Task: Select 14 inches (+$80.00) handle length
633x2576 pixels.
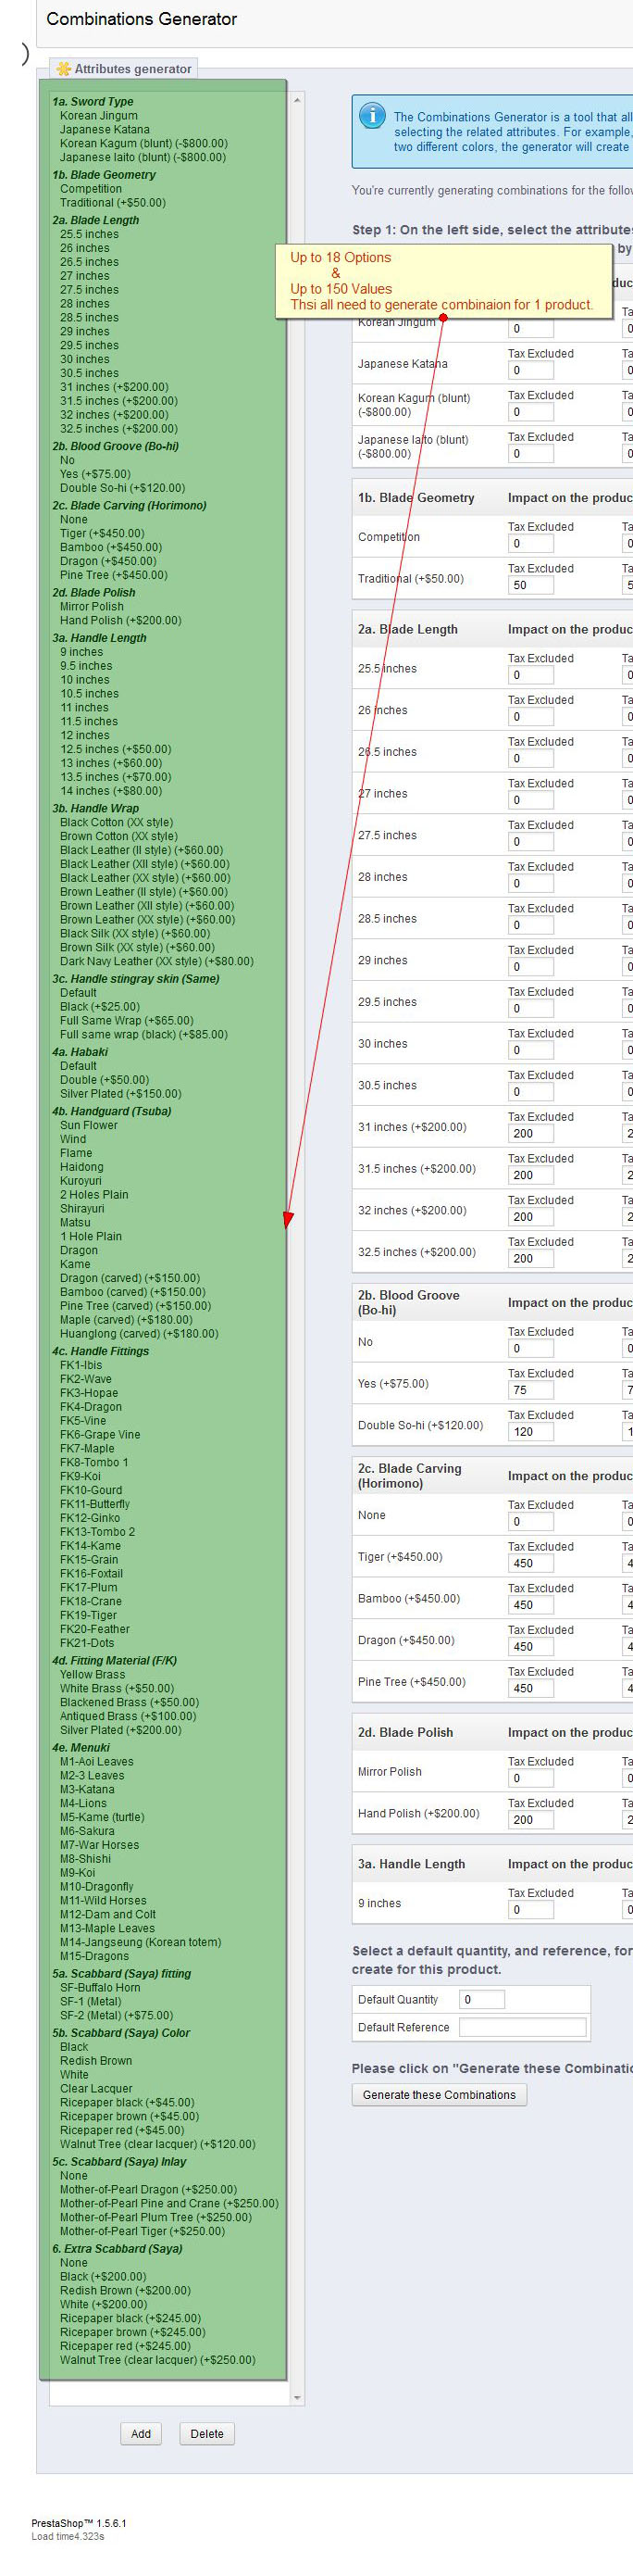Action: pos(110,791)
